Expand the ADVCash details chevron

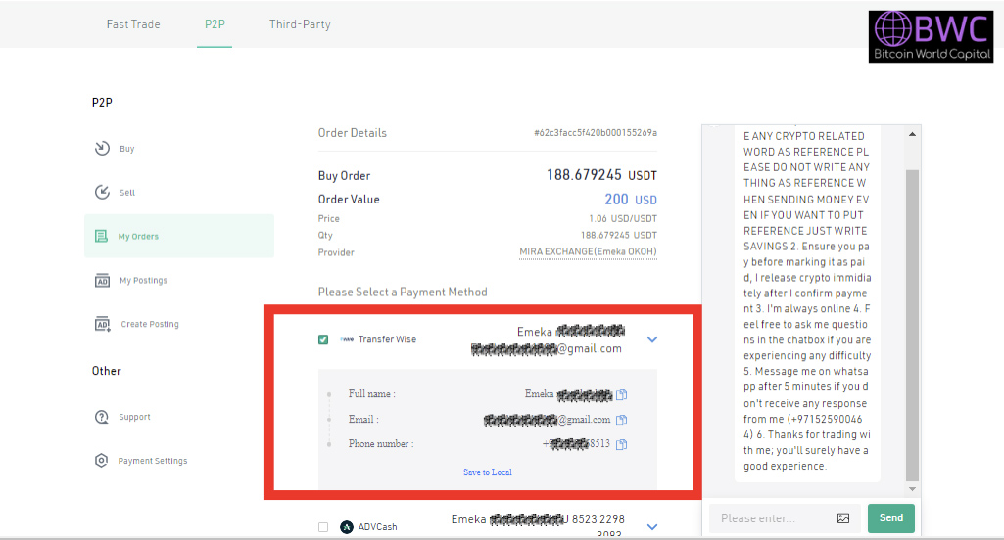click(x=651, y=527)
